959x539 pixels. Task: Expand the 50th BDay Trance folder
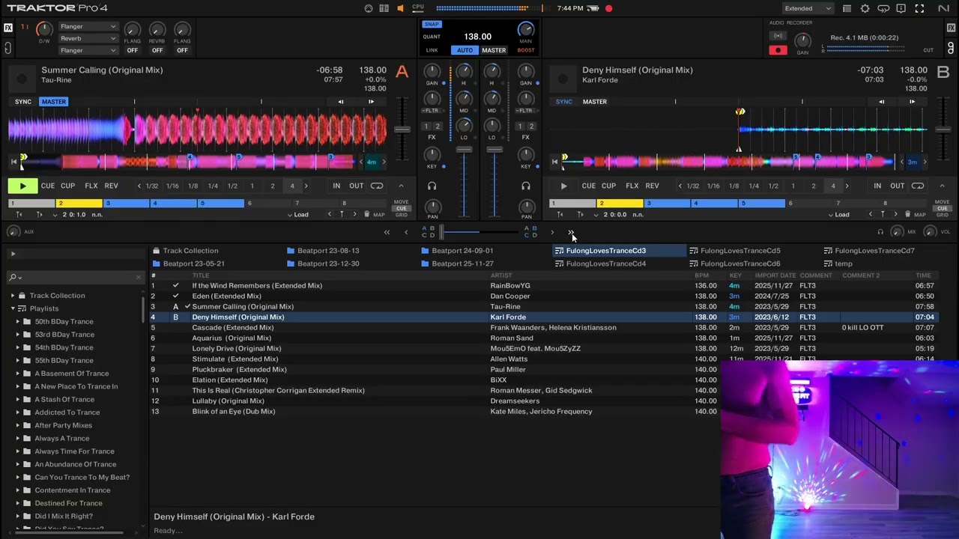[x=18, y=322]
